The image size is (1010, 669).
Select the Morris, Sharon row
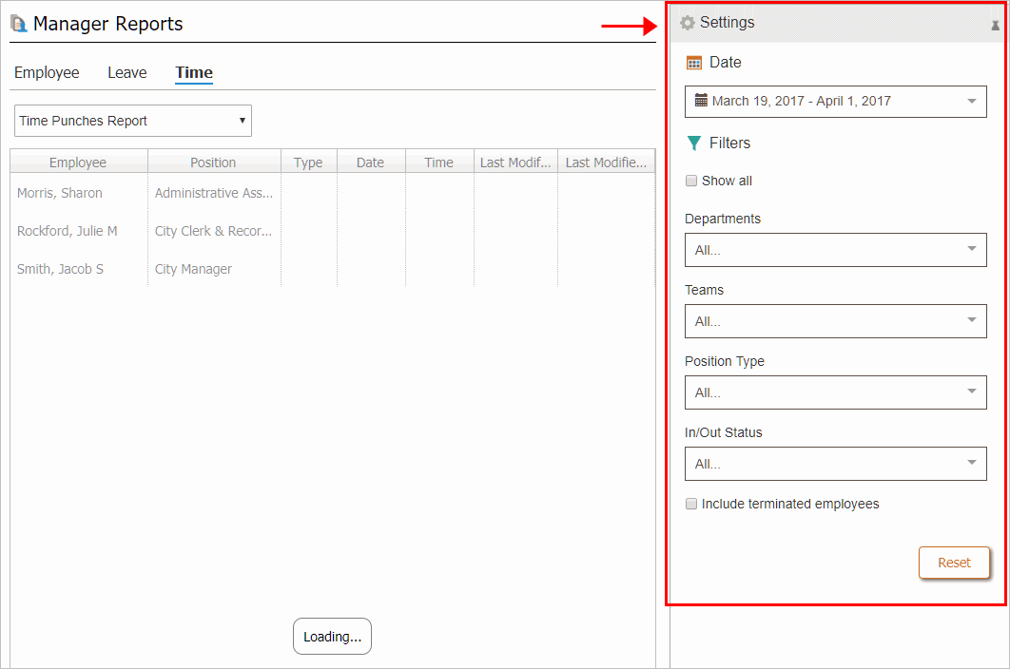[x=60, y=193]
